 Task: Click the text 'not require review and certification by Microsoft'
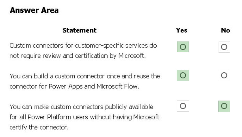click(77, 56)
